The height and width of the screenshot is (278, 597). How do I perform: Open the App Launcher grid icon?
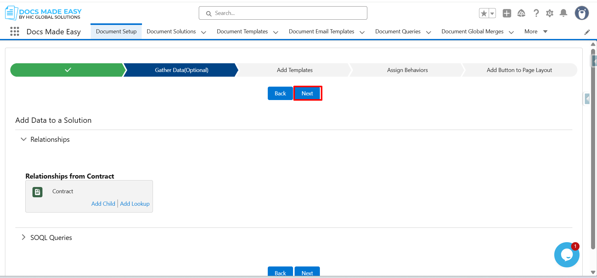(15, 31)
